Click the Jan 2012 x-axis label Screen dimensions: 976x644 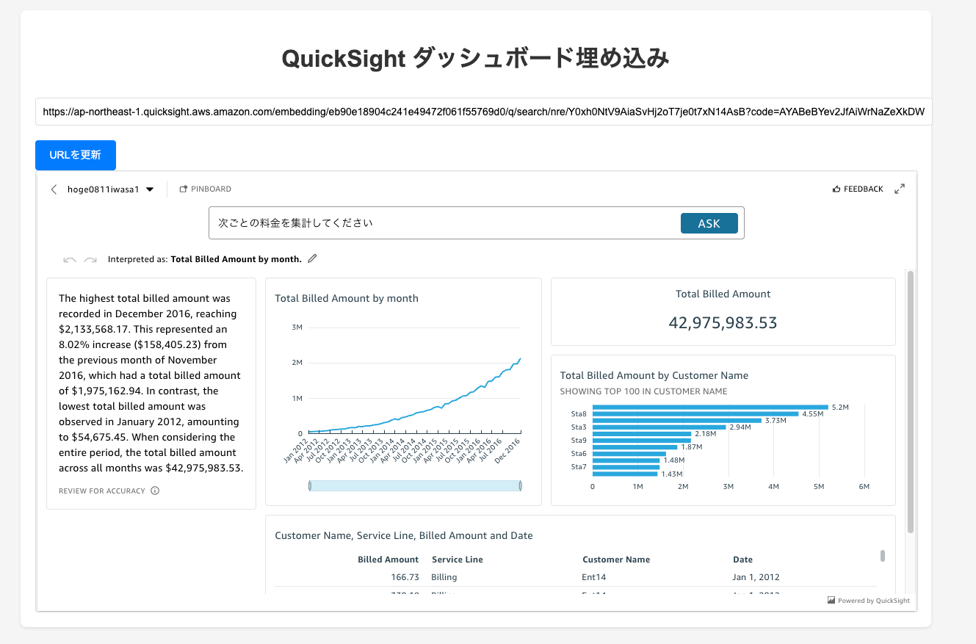[x=297, y=450]
